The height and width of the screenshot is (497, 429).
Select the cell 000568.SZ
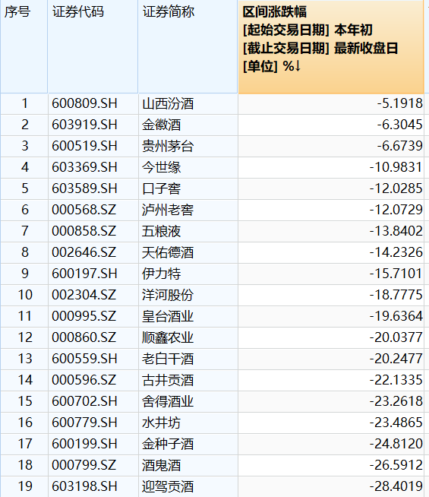point(93,211)
